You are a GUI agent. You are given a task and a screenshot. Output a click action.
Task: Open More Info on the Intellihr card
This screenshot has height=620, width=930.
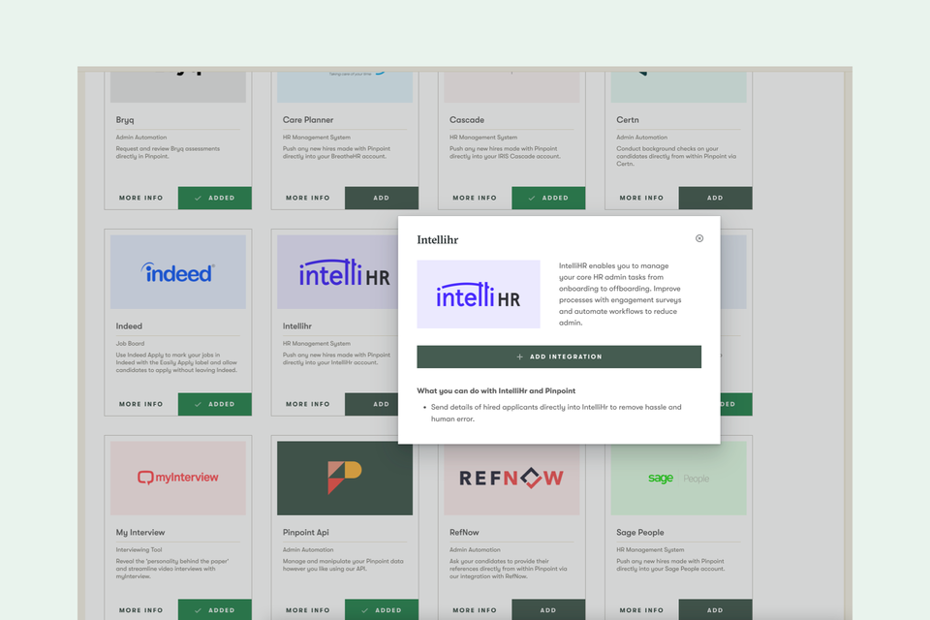point(308,404)
